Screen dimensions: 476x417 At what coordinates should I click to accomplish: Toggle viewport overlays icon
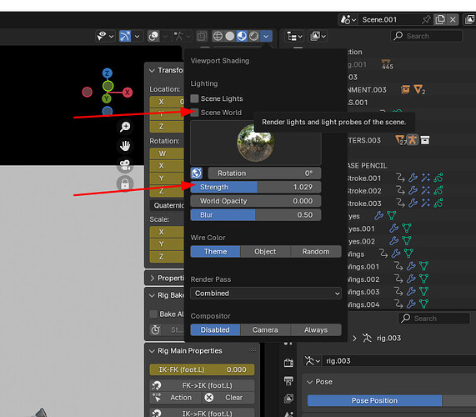pos(153,36)
